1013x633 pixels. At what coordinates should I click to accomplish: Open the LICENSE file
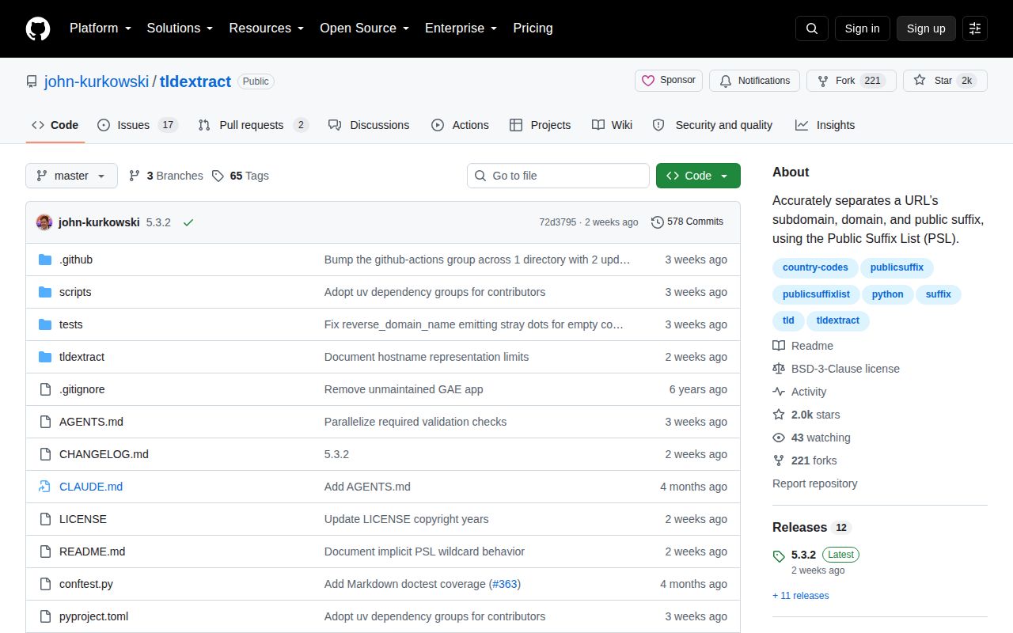point(83,519)
